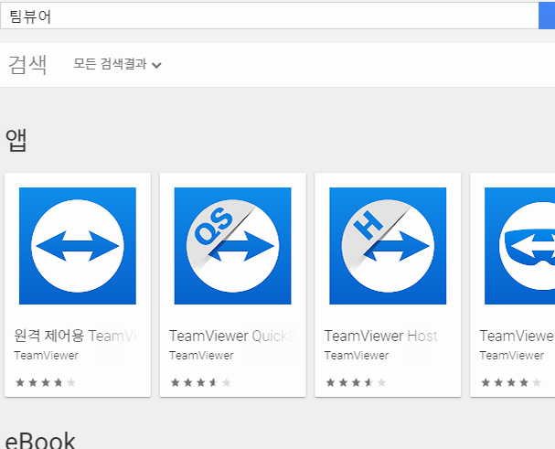Open the TeamViewer QuickSupport QS icon
Image resolution: width=555 pixels, height=449 pixels.
click(232, 246)
